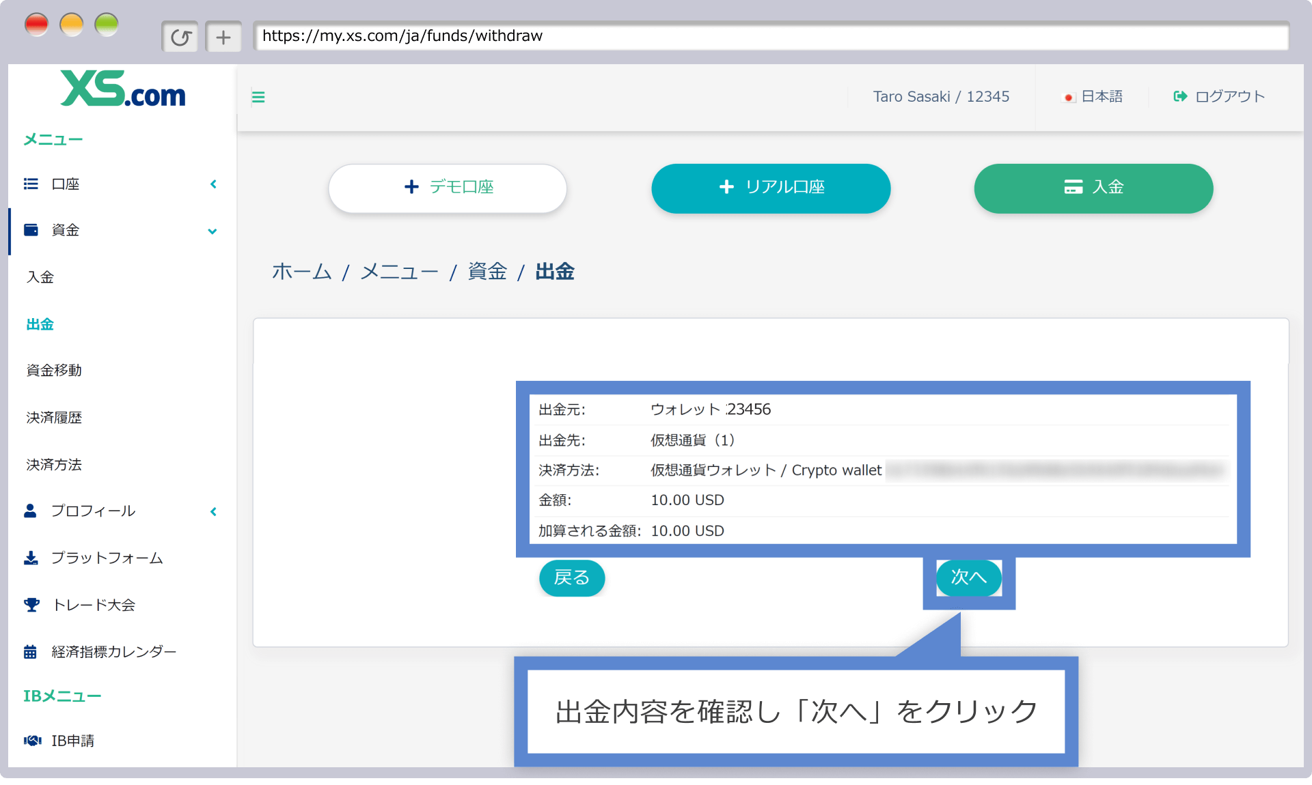1312x785 pixels.
Task: Click the logout arrow icon
Action: (1180, 96)
